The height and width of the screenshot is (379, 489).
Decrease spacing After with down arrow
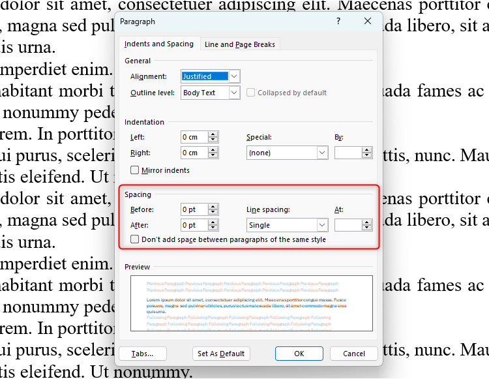click(213, 228)
